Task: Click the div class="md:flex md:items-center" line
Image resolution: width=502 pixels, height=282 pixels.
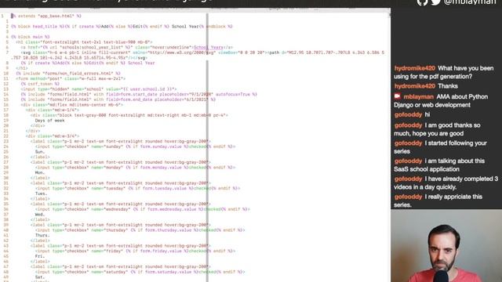Action: click(x=71, y=104)
